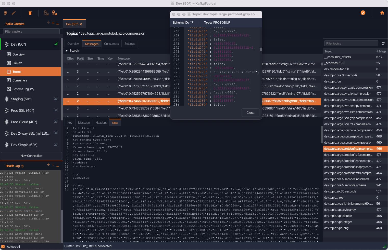
Task: Click the connect cluster toolbar icon
Action: pyautogui.click(x=46, y=13)
